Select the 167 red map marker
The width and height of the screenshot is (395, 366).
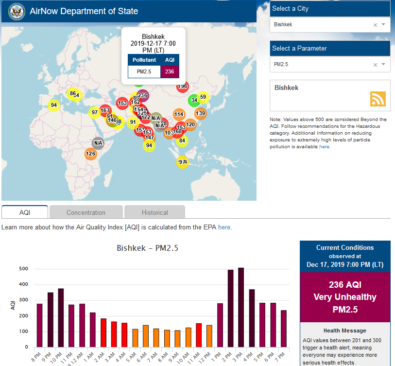(105, 110)
